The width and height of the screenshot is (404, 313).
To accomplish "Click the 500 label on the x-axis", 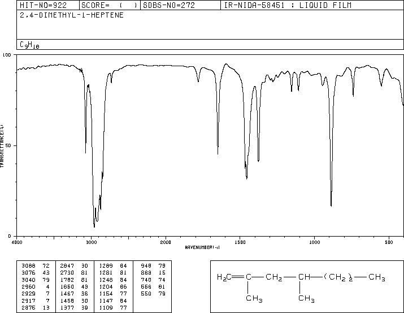I will click(389, 242).
